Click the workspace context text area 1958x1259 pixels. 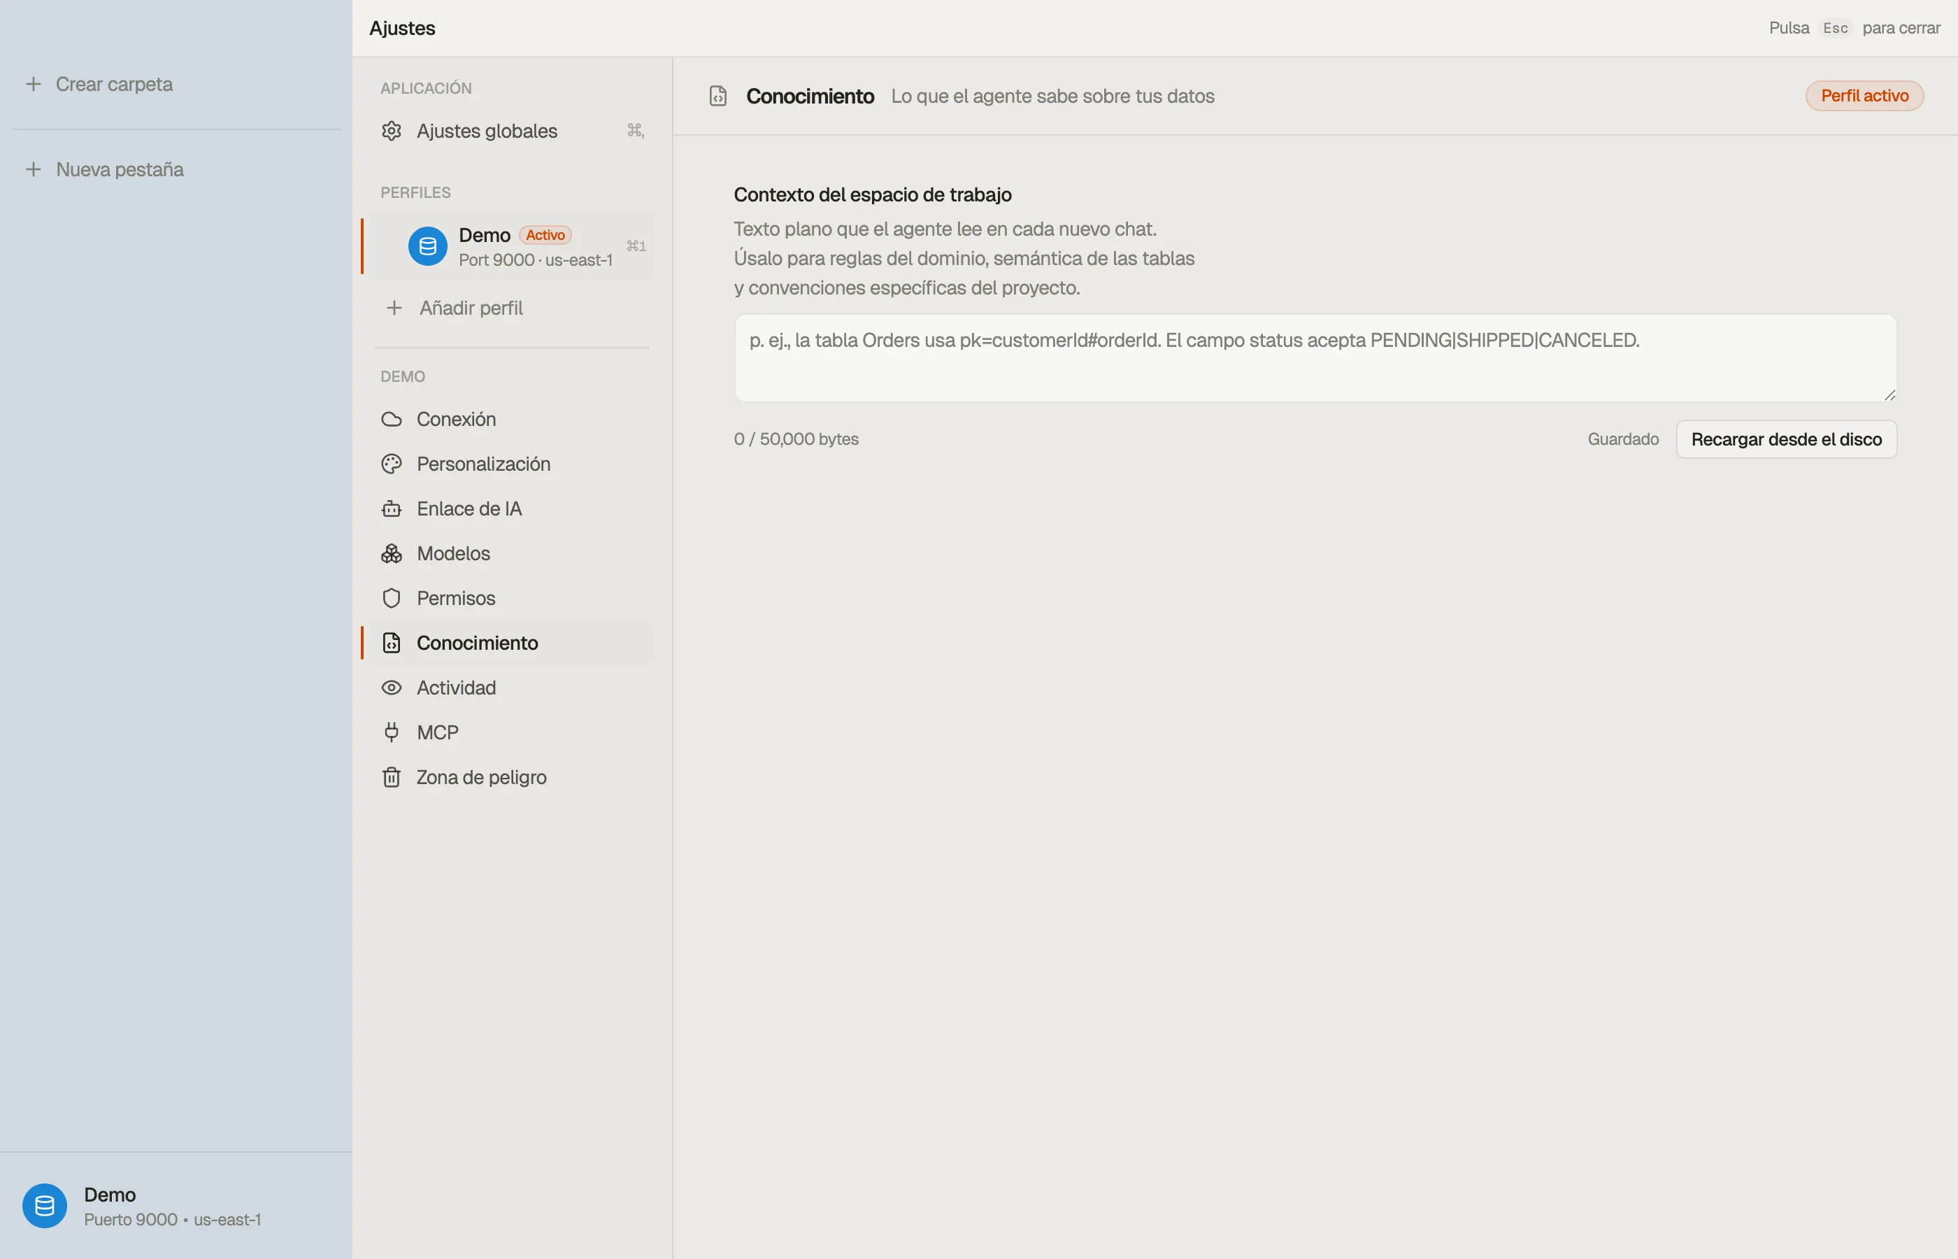point(1315,358)
